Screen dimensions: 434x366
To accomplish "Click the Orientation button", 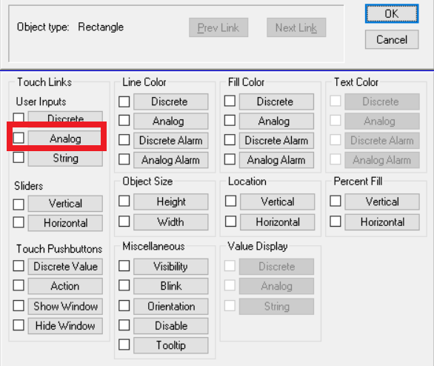I will pyautogui.click(x=171, y=306).
